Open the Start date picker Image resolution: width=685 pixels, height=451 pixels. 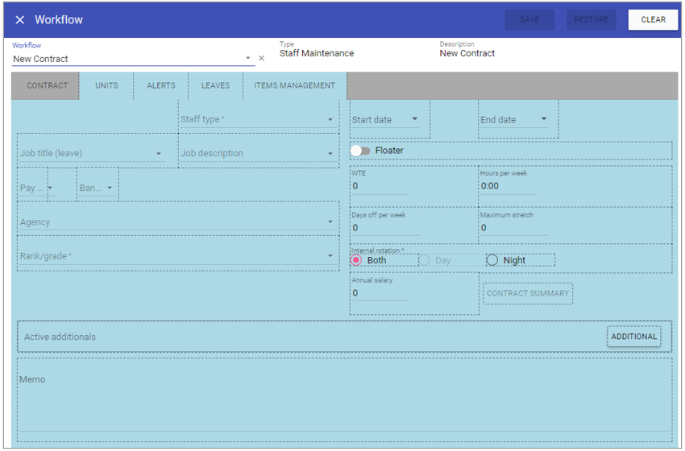tap(415, 120)
